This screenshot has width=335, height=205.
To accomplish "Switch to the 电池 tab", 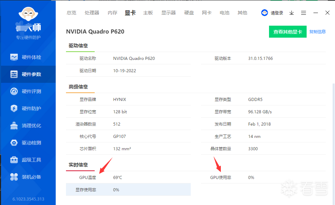I will [x=225, y=13].
